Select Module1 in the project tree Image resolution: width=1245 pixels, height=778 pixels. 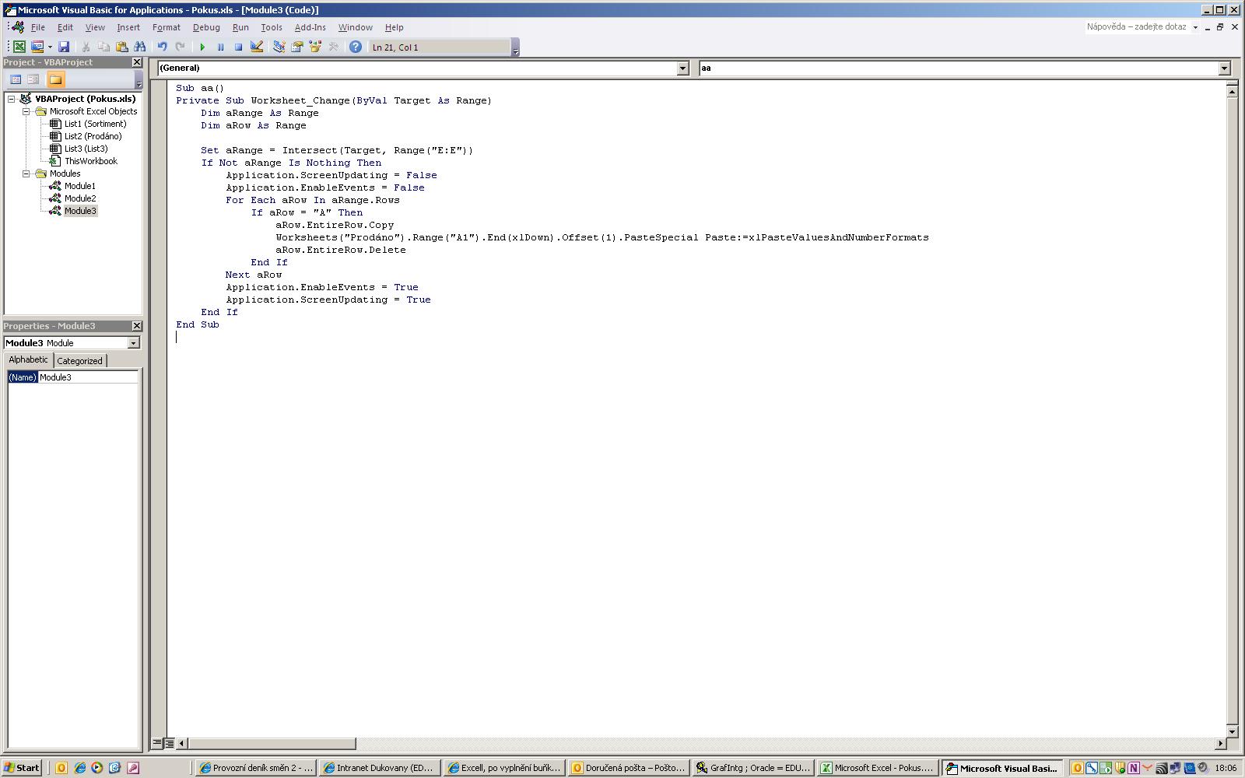pyautogui.click(x=79, y=186)
